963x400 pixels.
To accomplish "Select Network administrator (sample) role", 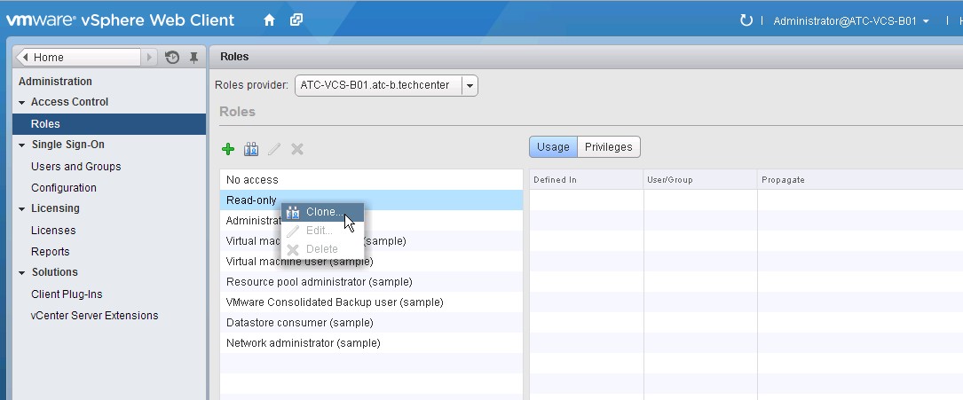I will tap(303, 343).
